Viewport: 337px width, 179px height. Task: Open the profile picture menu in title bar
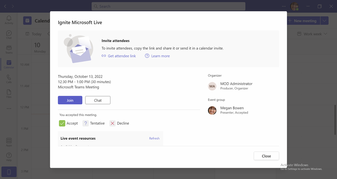click(294, 7)
